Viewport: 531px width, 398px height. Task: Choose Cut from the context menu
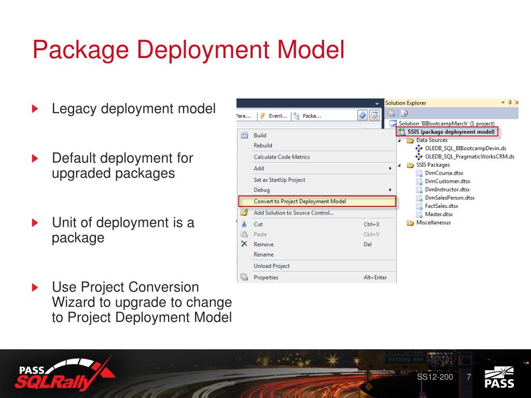317,224
